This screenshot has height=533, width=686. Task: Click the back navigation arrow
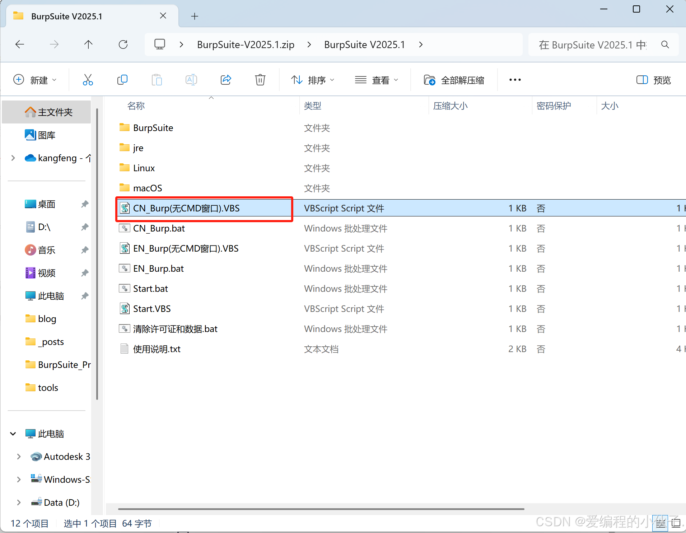coord(20,45)
